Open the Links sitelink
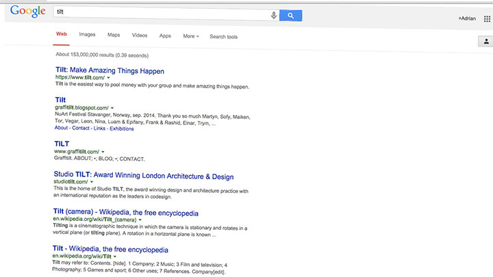This screenshot has width=493, height=277. pyautogui.click(x=99, y=129)
